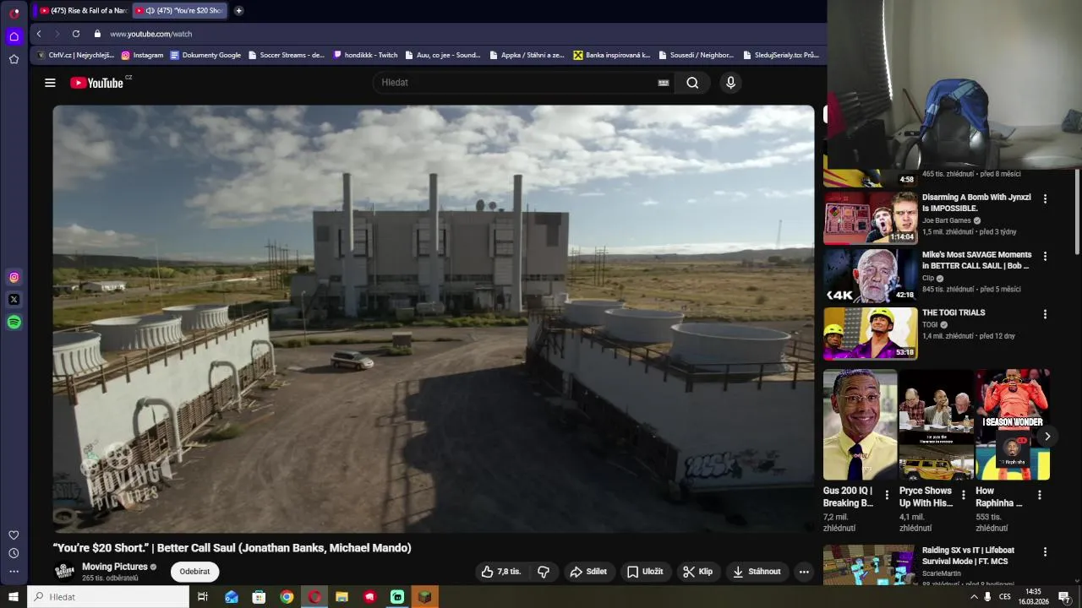Screen dimensions: 1082x608
Task: Open Moving Pictures channel avatar
Action: coord(64,572)
